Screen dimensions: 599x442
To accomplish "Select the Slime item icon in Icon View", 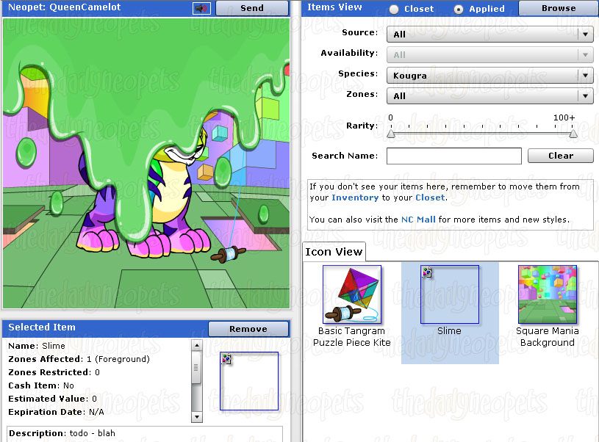I will [x=450, y=294].
